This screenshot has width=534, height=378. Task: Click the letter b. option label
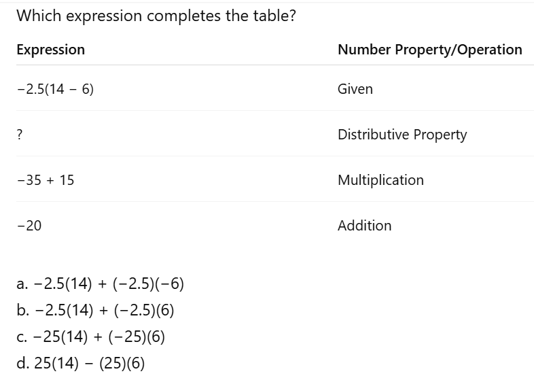(22, 310)
